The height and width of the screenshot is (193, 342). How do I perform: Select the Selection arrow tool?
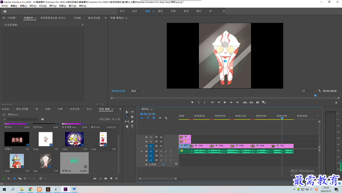pos(127,112)
